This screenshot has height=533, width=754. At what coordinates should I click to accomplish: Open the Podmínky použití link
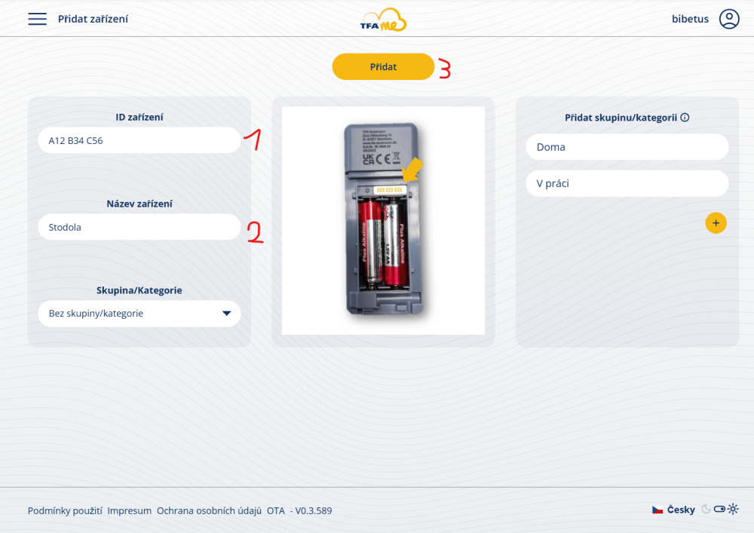(65, 510)
